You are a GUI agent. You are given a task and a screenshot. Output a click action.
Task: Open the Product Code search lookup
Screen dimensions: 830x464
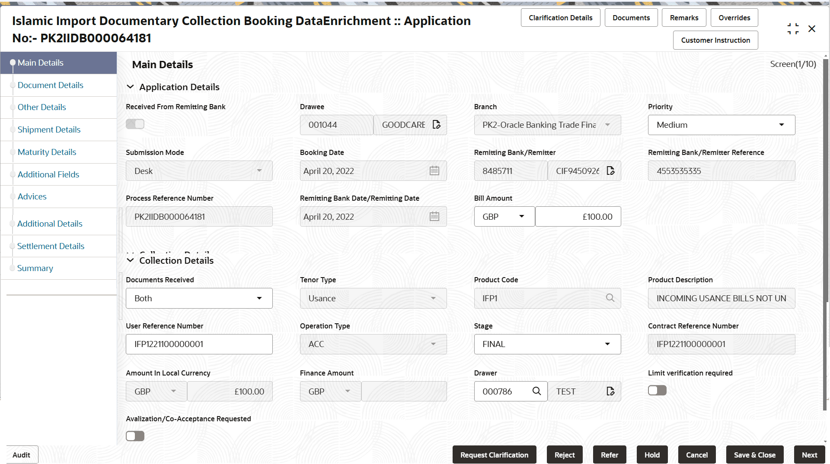coord(610,298)
